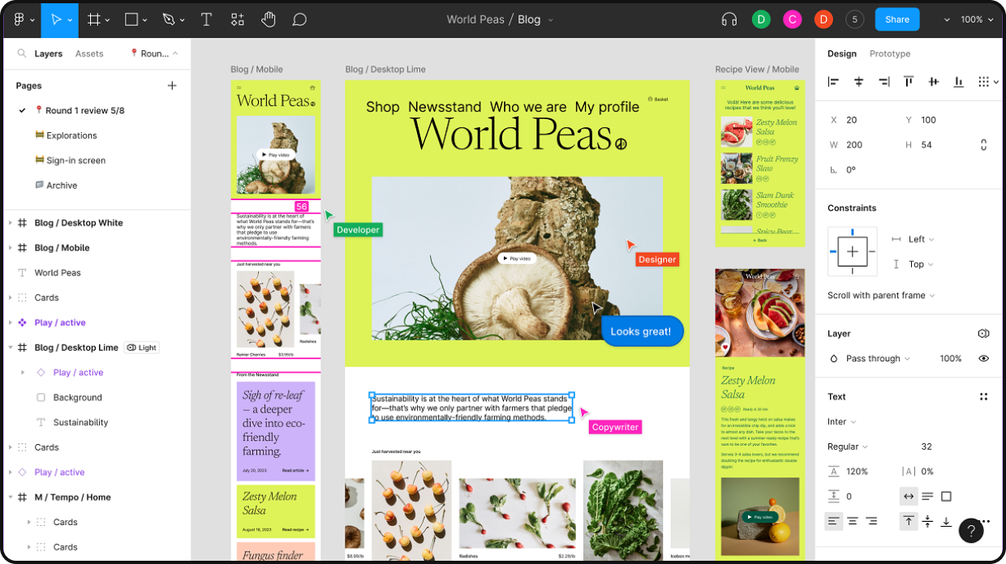Open Help and resources button
The image size is (1006, 564).
point(971,531)
